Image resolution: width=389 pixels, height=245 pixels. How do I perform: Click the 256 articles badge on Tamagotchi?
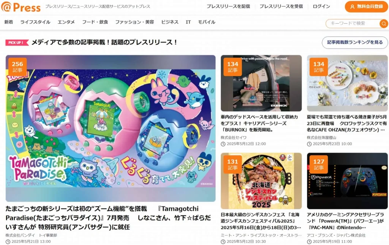[x=17, y=67]
